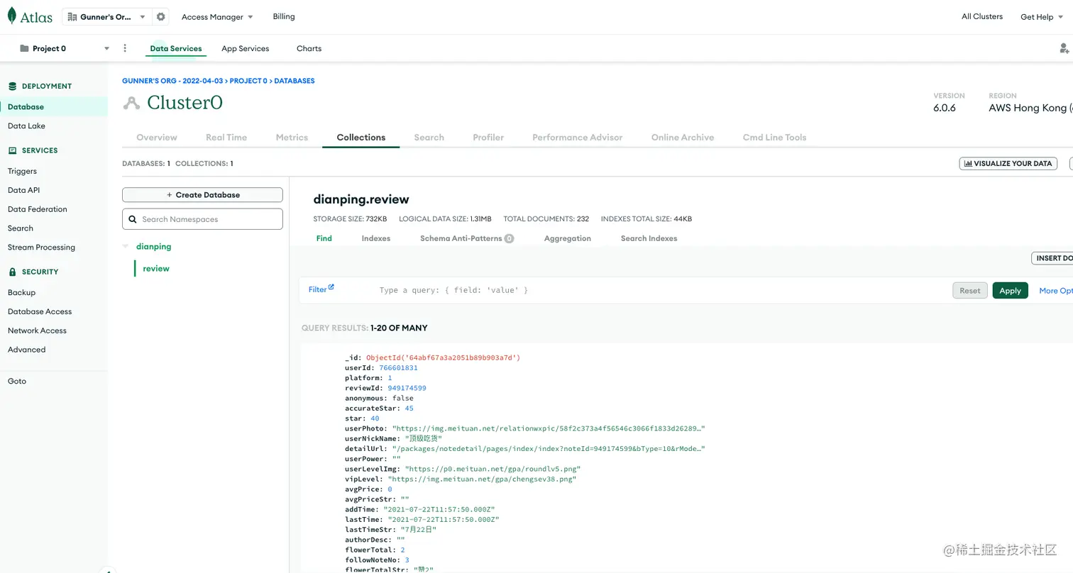Select the Schema Anti-Patterns sub-tab
1073x573 pixels.
(467, 238)
